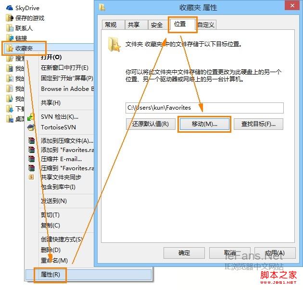Click the Favorites star folder icon (收藏夹) in the file list

(10, 48)
